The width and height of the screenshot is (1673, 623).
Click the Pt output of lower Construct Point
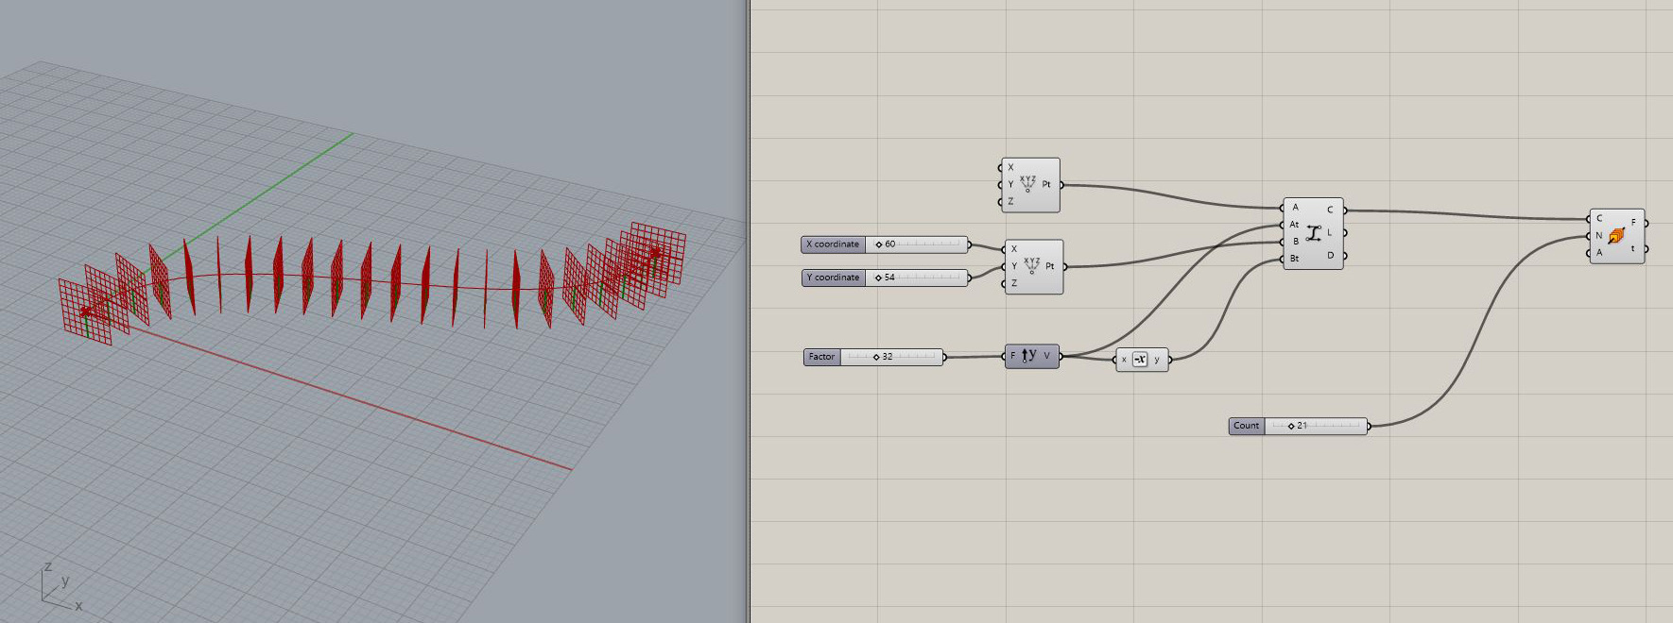pyautogui.click(x=1050, y=266)
